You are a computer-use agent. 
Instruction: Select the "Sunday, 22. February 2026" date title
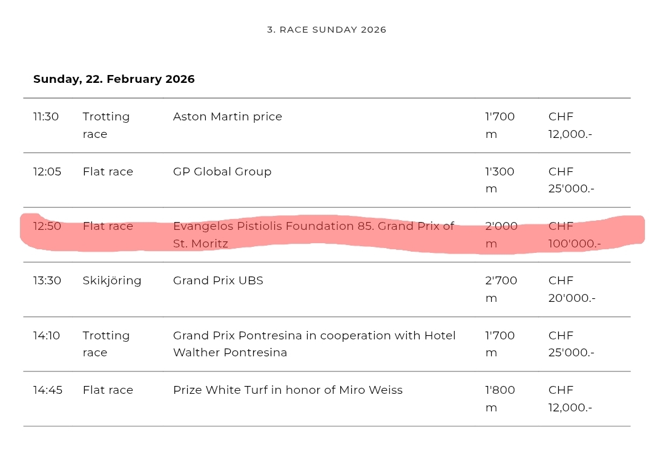114,79
